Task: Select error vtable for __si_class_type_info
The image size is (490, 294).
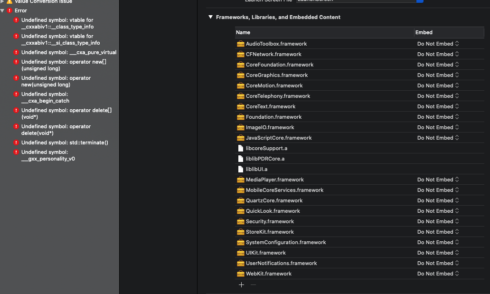Action: coord(61,39)
